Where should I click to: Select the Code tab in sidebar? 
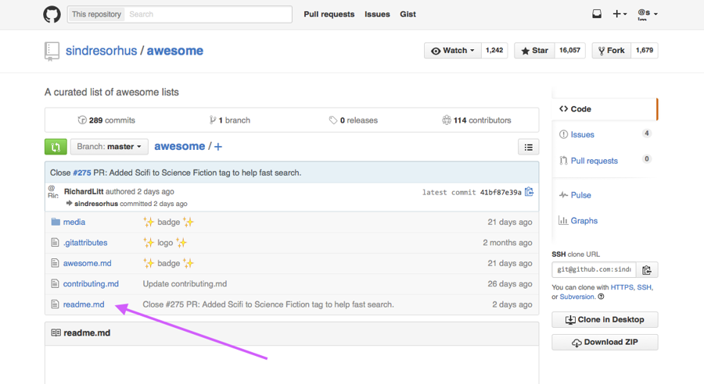point(605,109)
